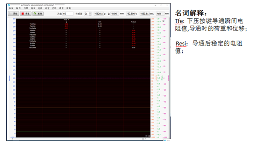Click the red stop square button

pos(26,14)
